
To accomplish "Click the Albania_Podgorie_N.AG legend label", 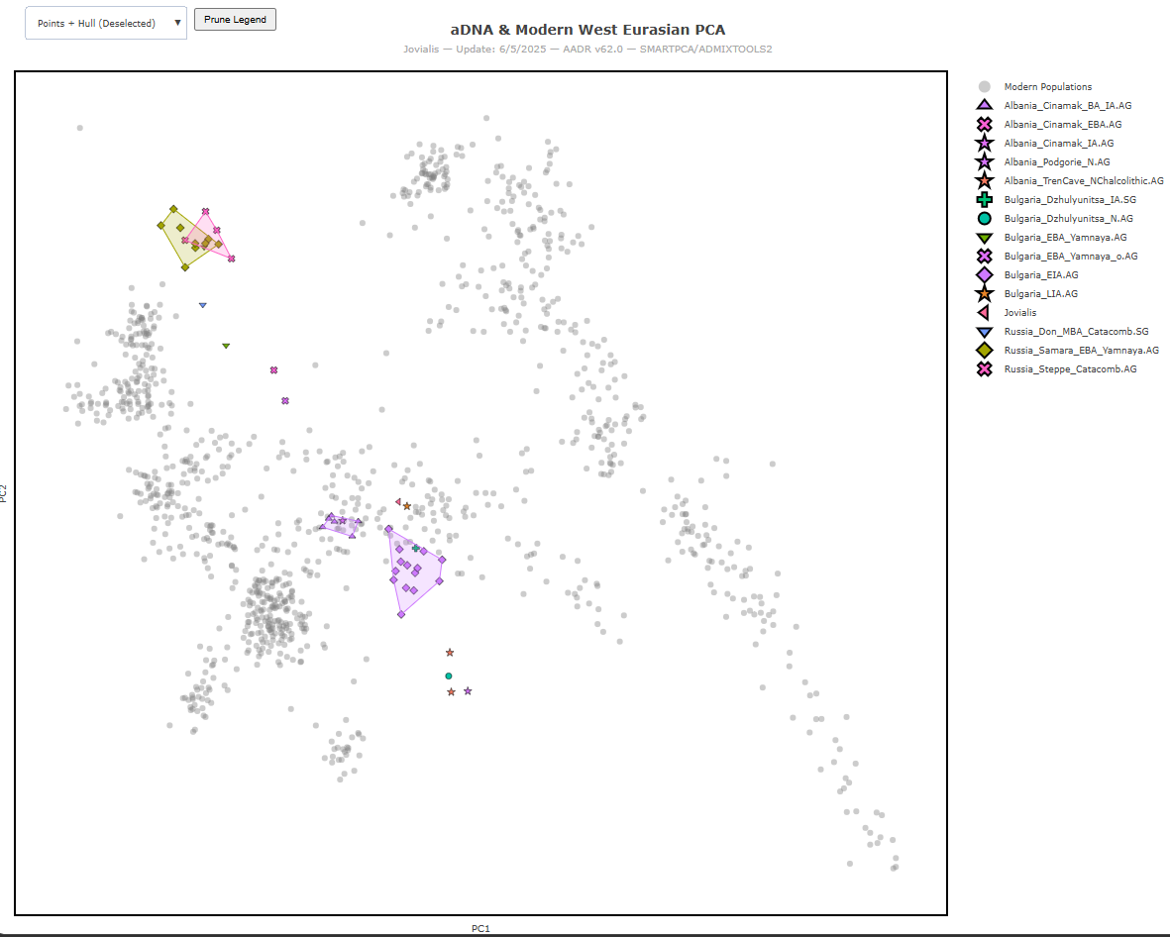I will [x=1057, y=161].
